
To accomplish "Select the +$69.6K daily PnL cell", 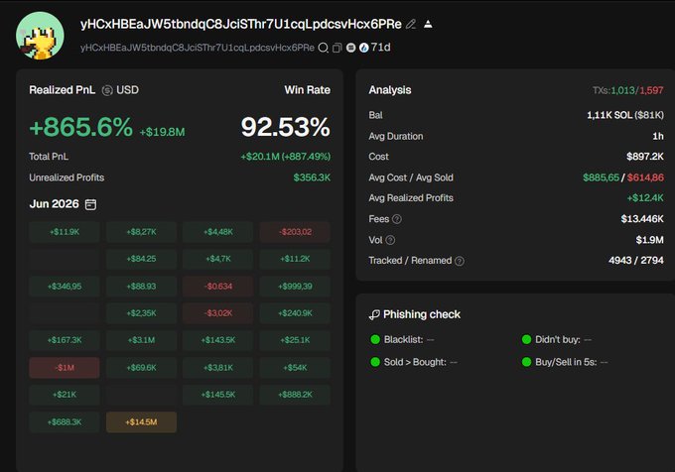I will [x=141, y=368].
